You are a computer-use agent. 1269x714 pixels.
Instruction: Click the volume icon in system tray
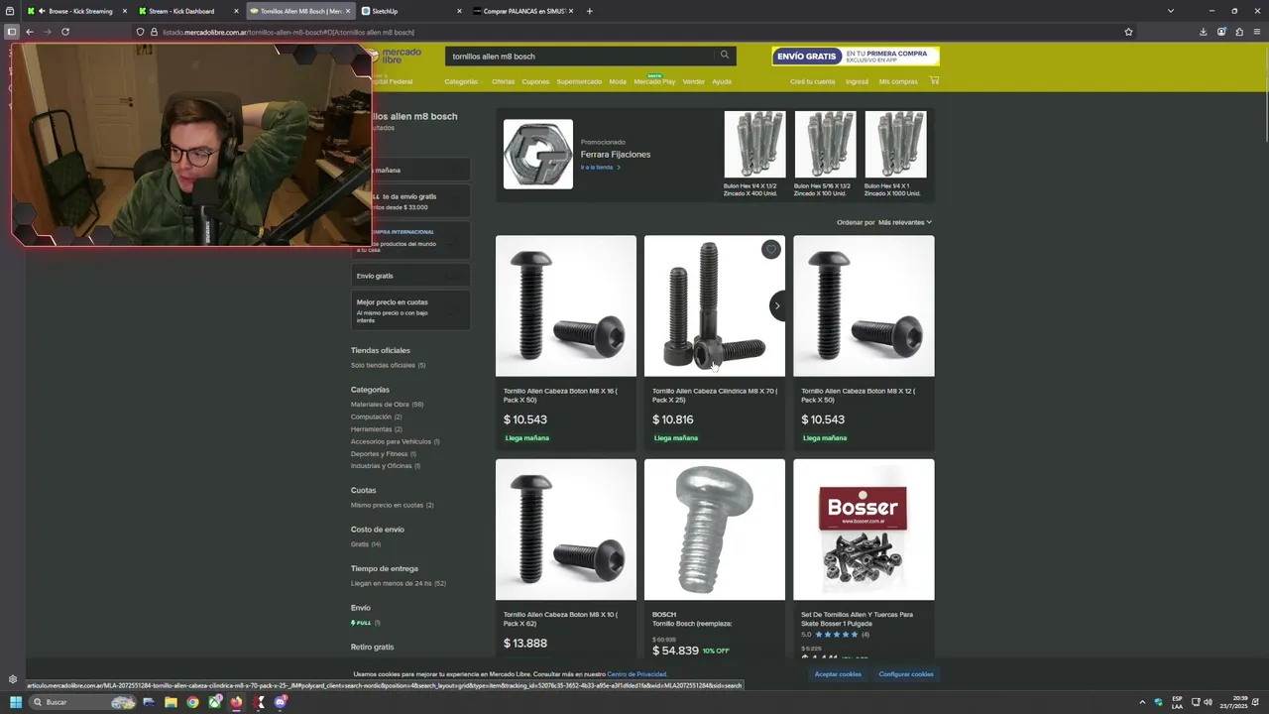pos(1208,702)
